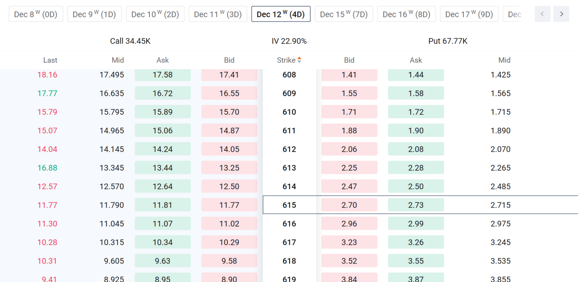
Task: Click the put Mid column header
Action: (x=504, y=60)
